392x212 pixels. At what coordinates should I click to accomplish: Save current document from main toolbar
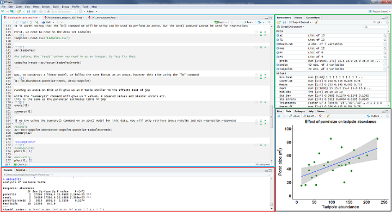[28, 11]
